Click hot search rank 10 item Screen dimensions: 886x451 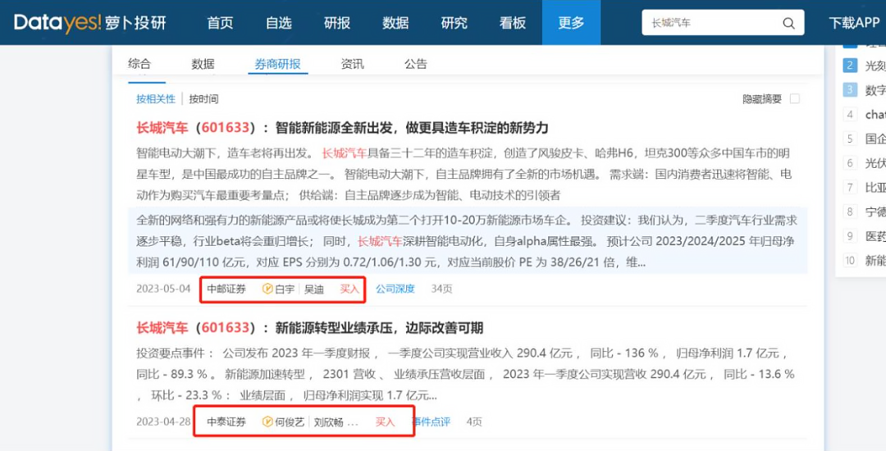tap(864, 260)
